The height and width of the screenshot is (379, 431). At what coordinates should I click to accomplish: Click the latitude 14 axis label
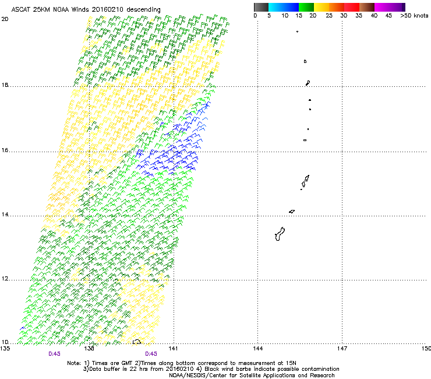coord(5,214)
